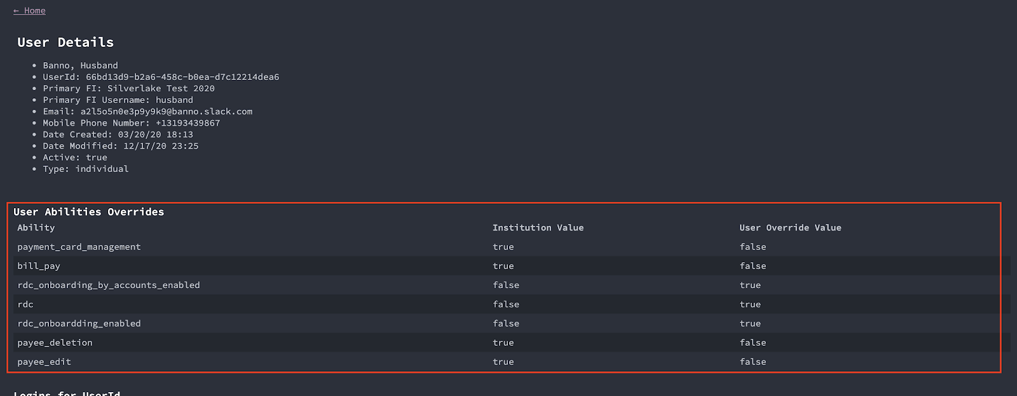The width and height of the screenshot is (1017, 396).
Task: Click the User Abilities Overrides heading
Action: pyautogui.click(x=88, y=212)
